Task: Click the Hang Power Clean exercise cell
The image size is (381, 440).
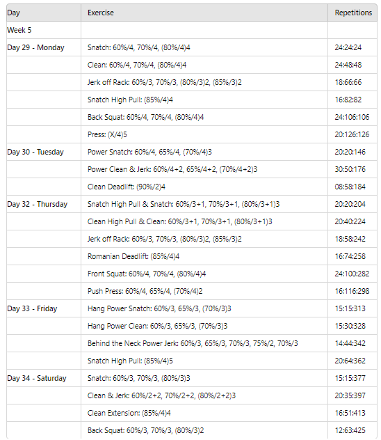Action: tap(204, 326)
